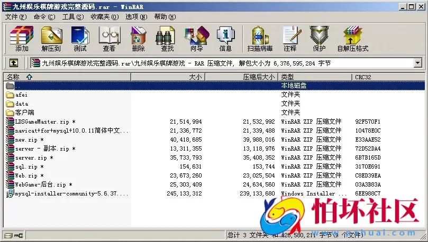Minimize the WinRAR window
Viewport: 428px width, 242px height.
403,7
